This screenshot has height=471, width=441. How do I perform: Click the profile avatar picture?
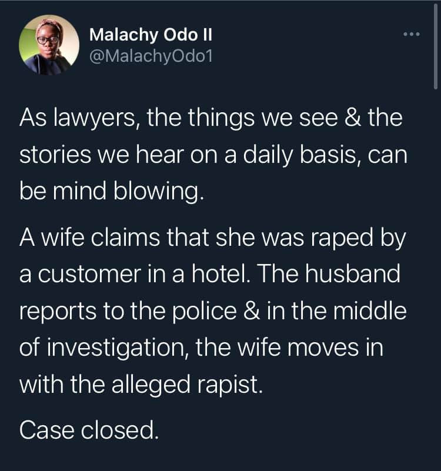coord(49,44)
